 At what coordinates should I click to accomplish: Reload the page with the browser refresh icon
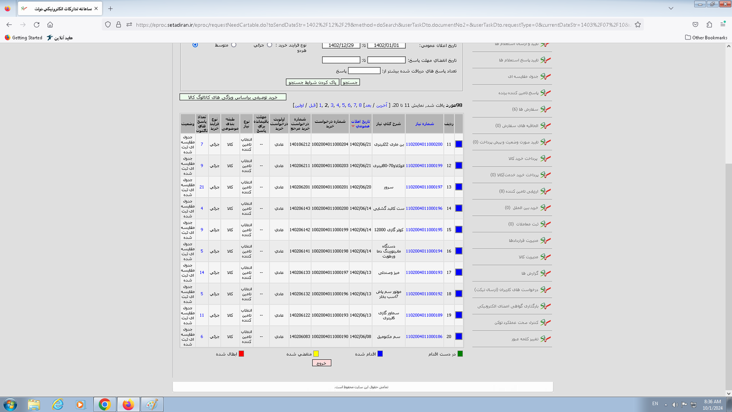click(x=37, y=24)
